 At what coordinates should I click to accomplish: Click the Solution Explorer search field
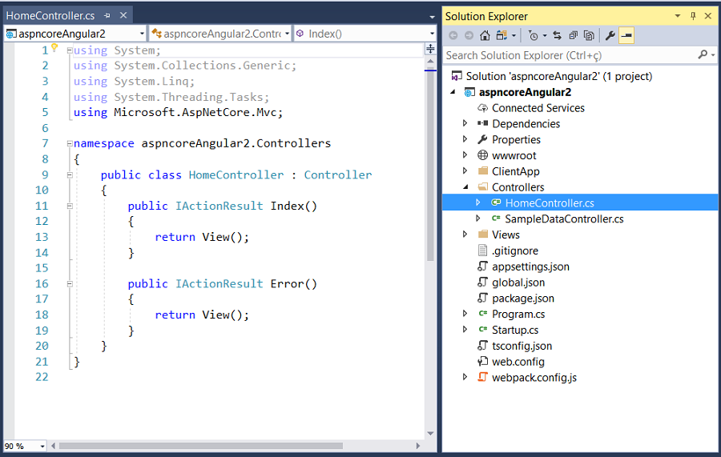[x=570, y=55]
